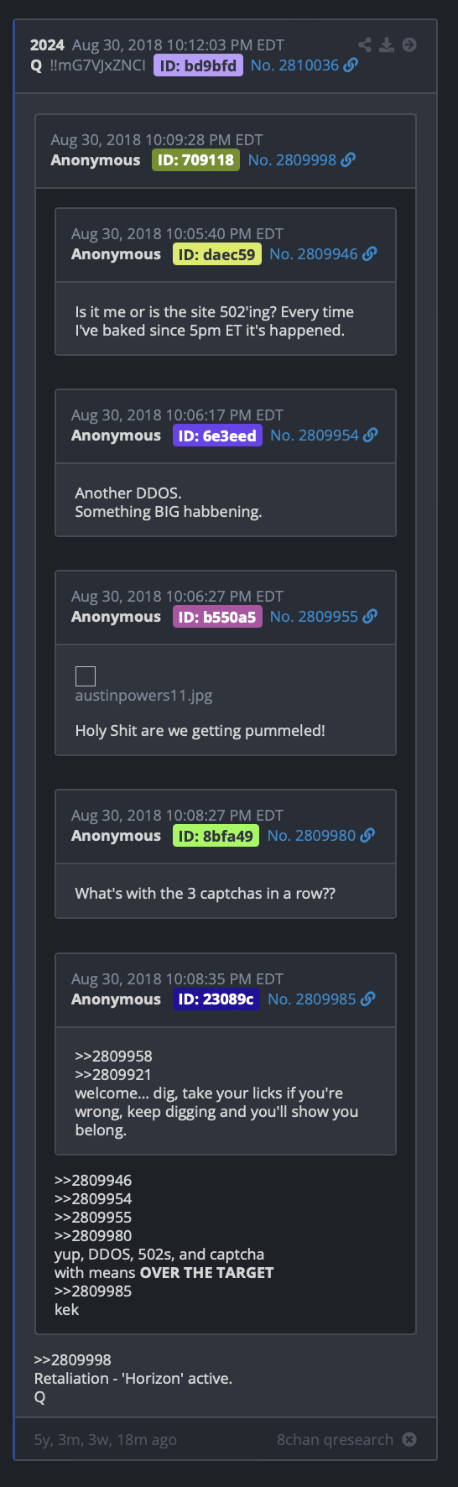Click the 8chan qresearch board label
Screen dimensions: 458x1487
[335, 1440]
